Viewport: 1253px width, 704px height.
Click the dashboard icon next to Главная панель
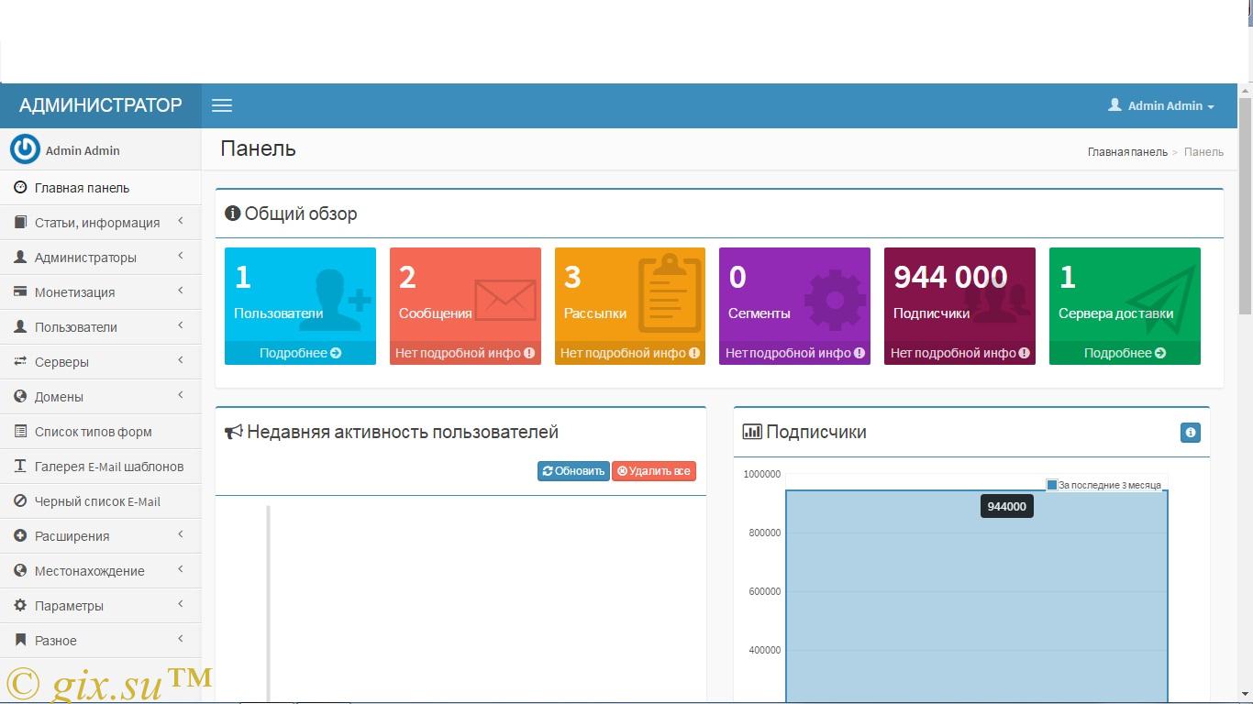click(x=20, y=187)
